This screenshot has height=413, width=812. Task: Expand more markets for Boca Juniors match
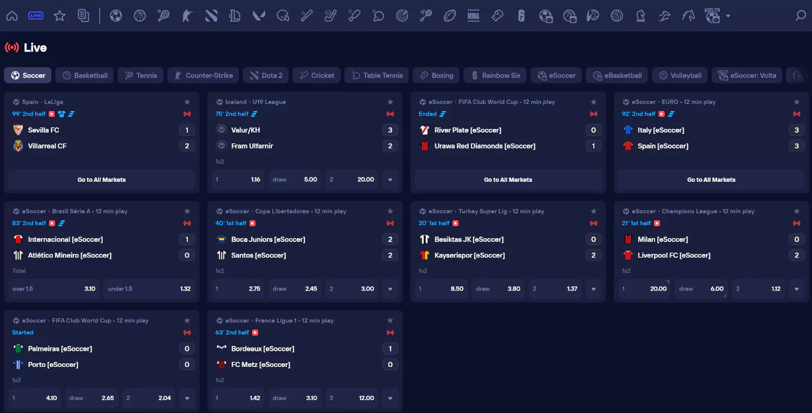390,289
